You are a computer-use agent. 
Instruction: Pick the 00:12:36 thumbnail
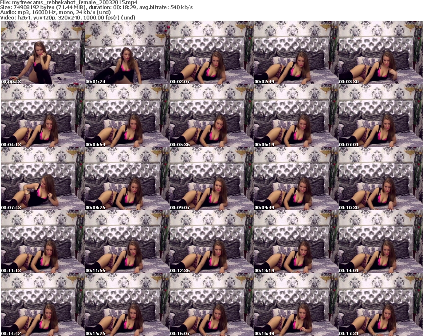point(212,241)
